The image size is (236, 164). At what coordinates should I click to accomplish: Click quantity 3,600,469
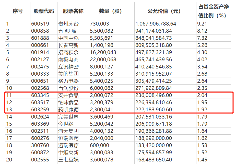[101, 117]
